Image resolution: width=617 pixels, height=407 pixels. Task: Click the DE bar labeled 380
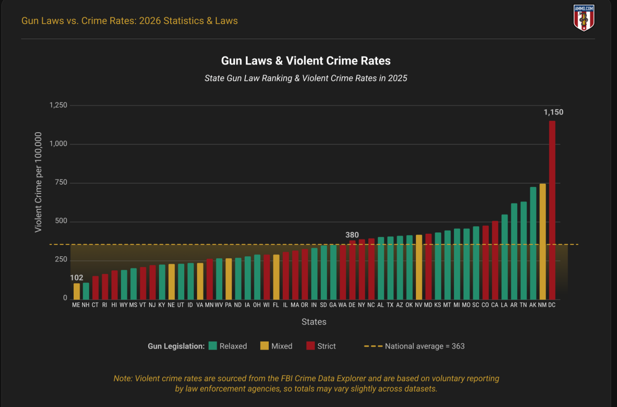coord(352,270)
